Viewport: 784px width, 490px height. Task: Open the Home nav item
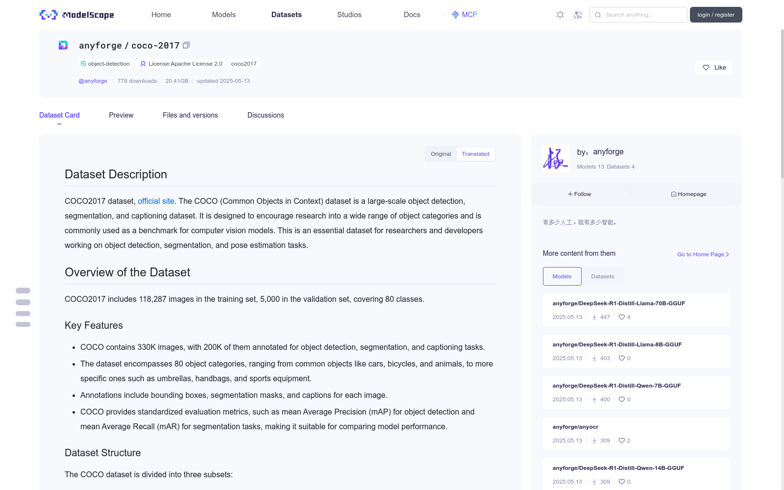[161, 15]
